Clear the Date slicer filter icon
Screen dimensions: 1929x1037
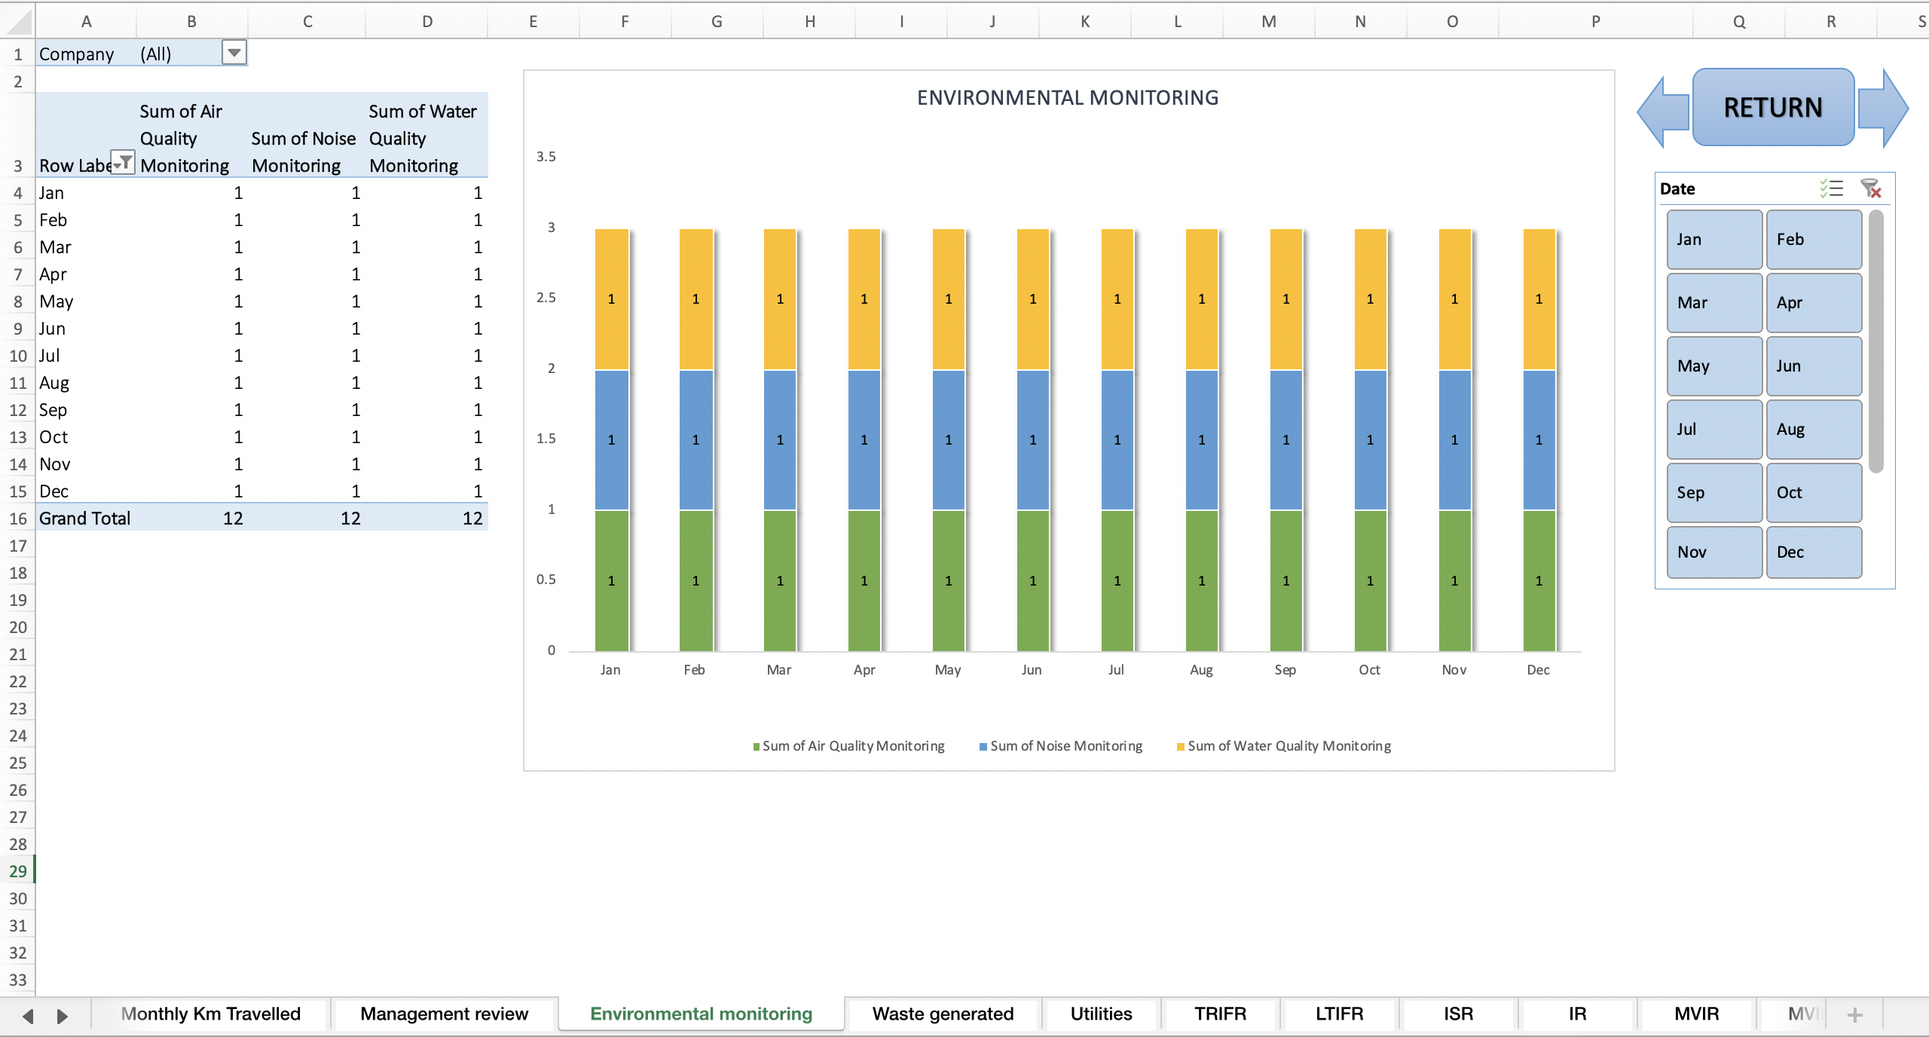pyautogui.click(x=1872, y=189)
